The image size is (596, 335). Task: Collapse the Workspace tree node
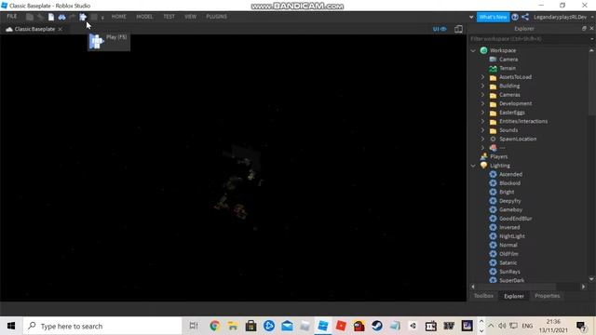(x=473, y=50)
